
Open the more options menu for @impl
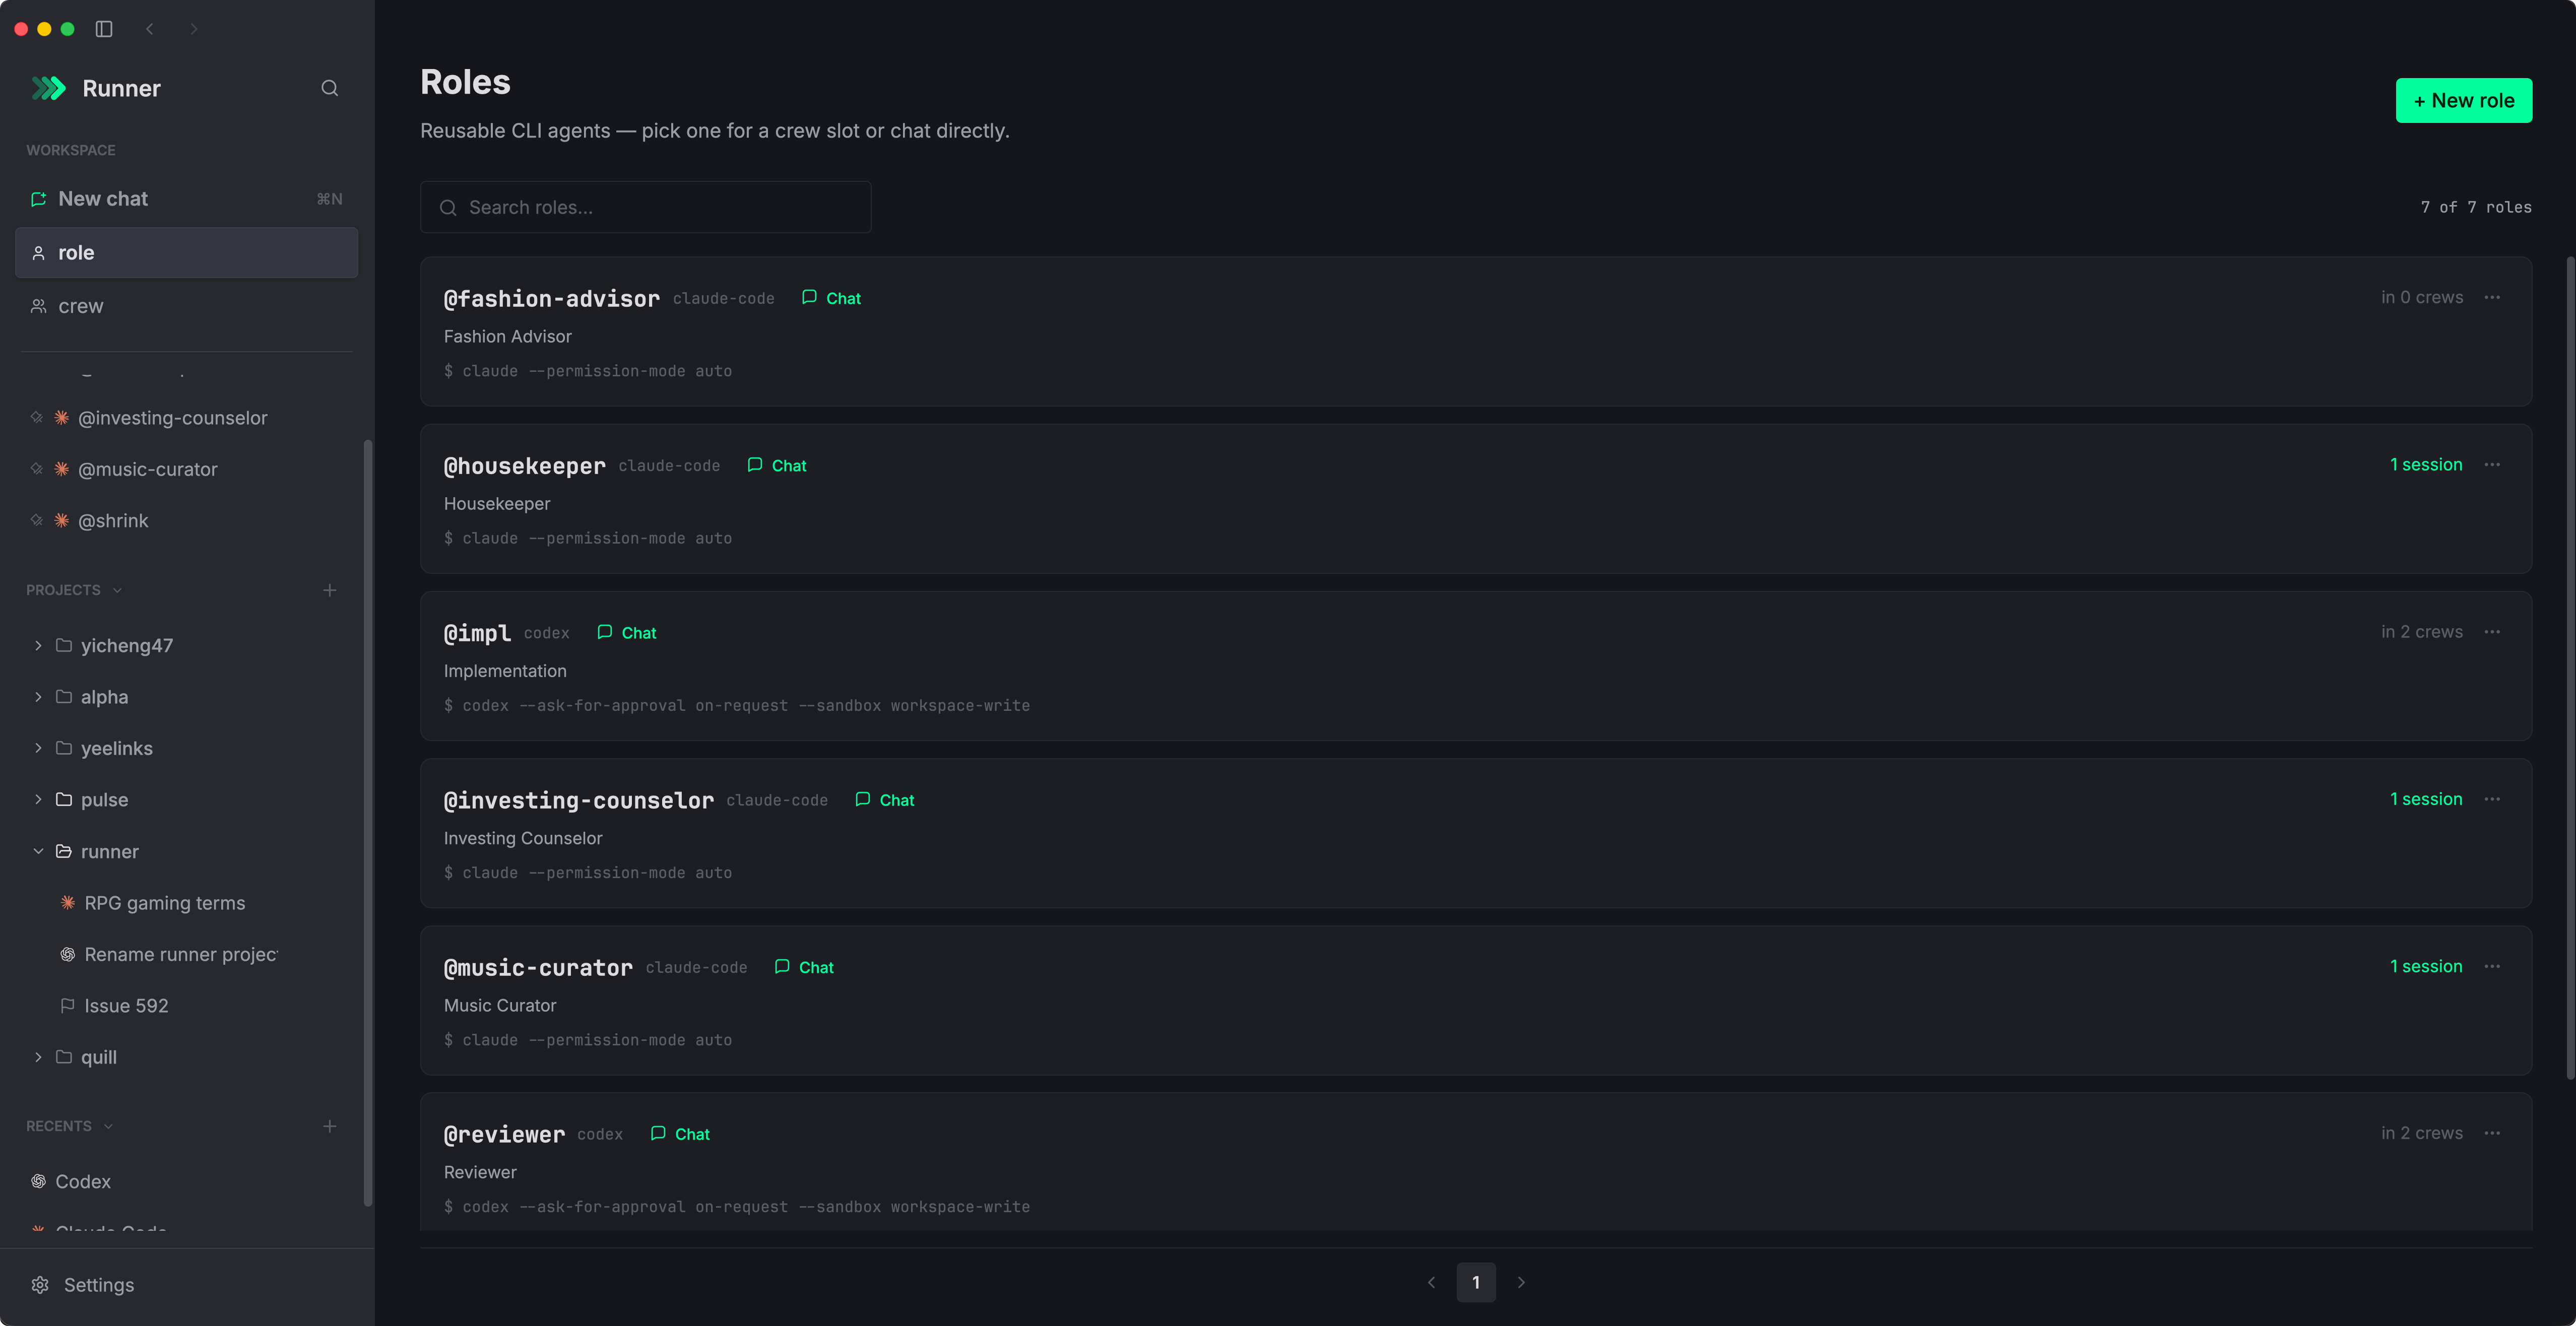coord(2492,632)
